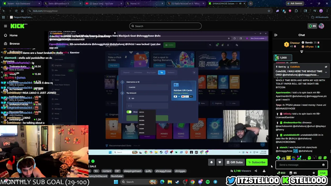This screenshot has width=331, height=186.
Task: Open browser extensions puzzle icon
Action: coord(296,11)
